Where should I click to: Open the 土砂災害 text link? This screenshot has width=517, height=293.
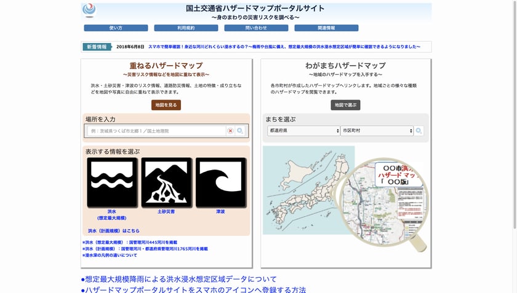tap(166, 212)
